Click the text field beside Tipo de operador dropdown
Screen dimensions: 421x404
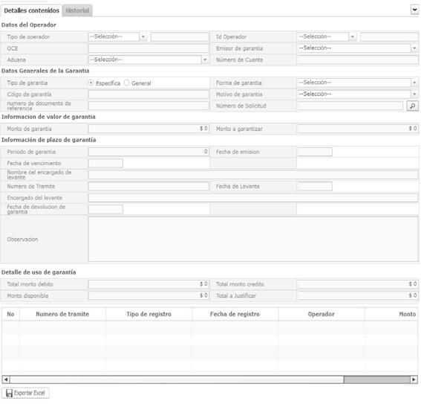180,37
